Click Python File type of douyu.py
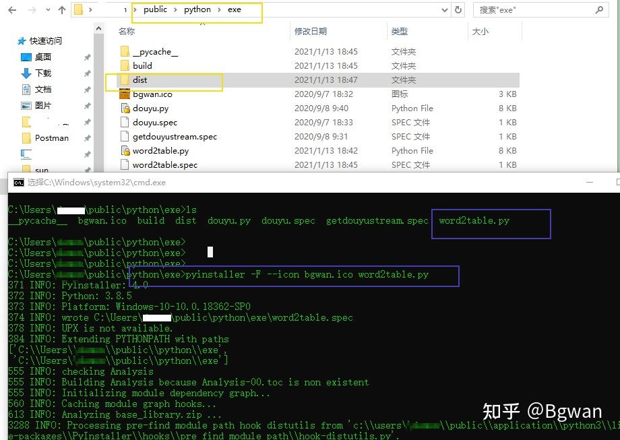 click(412, 108)
